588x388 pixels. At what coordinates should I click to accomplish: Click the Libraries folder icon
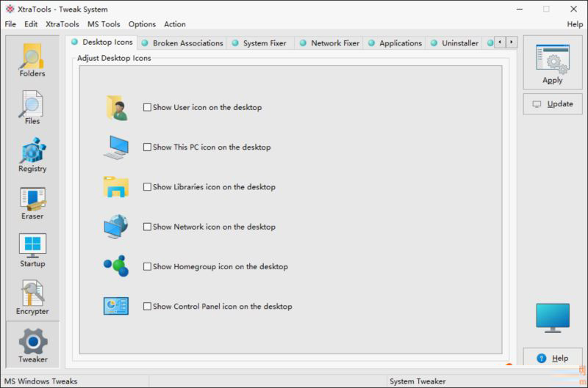click(116, 187)
